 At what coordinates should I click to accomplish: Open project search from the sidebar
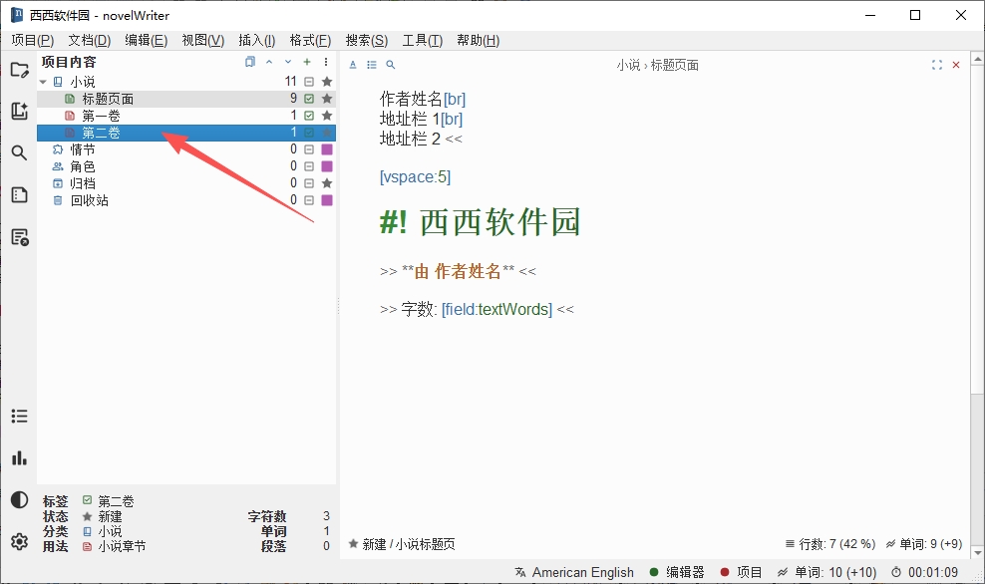(x=20, y=152)
